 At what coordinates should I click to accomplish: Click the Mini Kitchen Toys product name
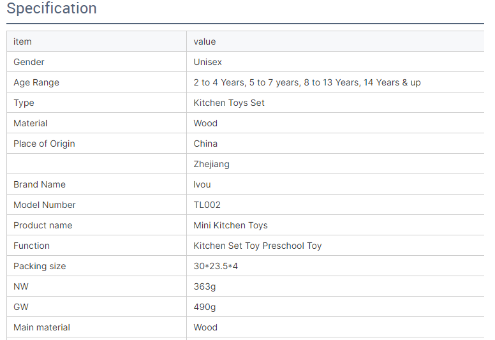pos(230,225)
